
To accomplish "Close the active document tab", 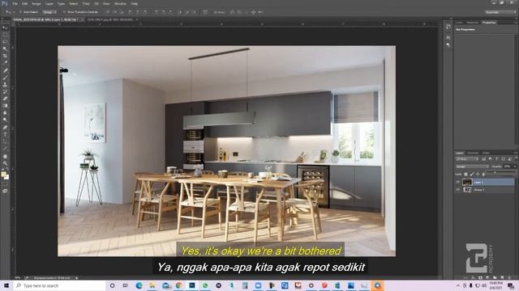I will pyautogui.click(x=82, y=19).
